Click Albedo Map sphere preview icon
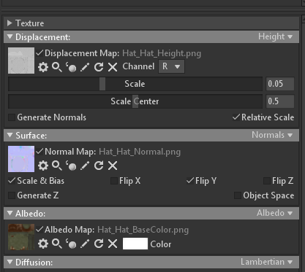Image resolution: width=305 pixels, height=272 pixels. pos(71,244)
